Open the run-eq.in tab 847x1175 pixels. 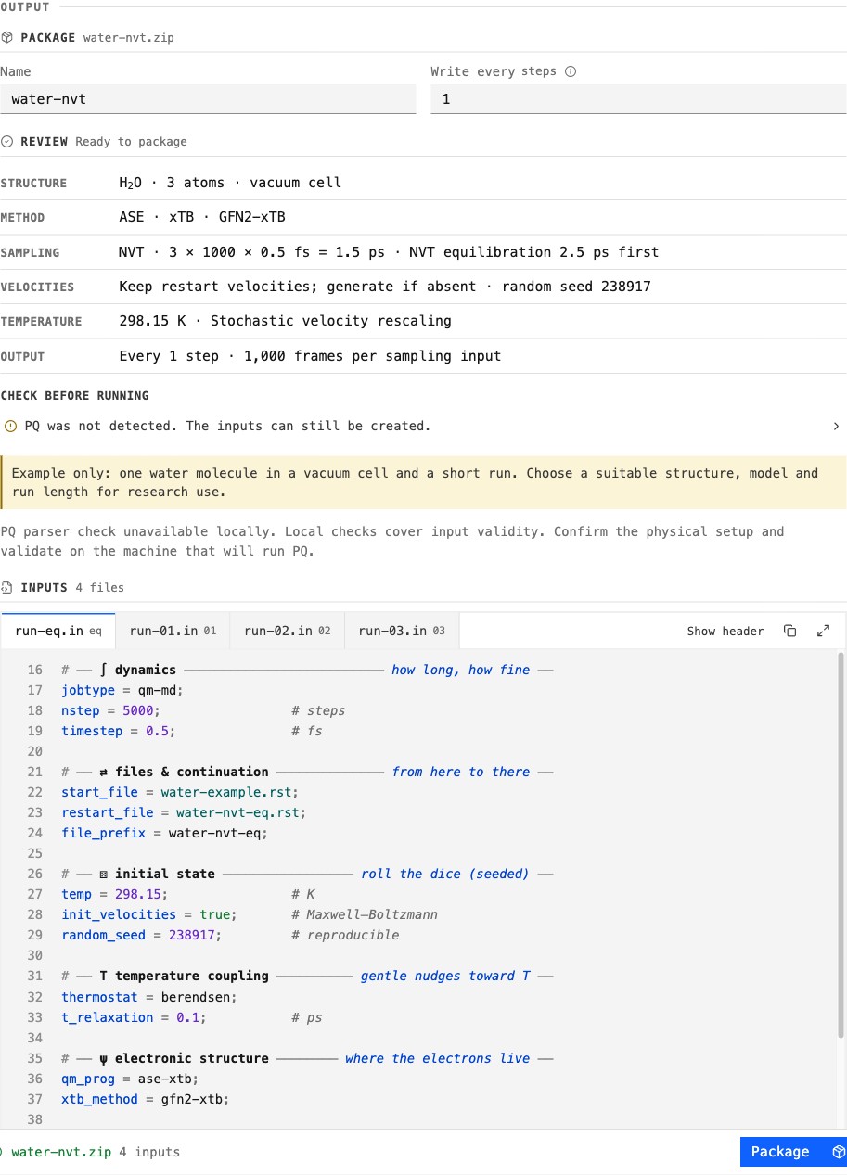[x=58, y=631]
